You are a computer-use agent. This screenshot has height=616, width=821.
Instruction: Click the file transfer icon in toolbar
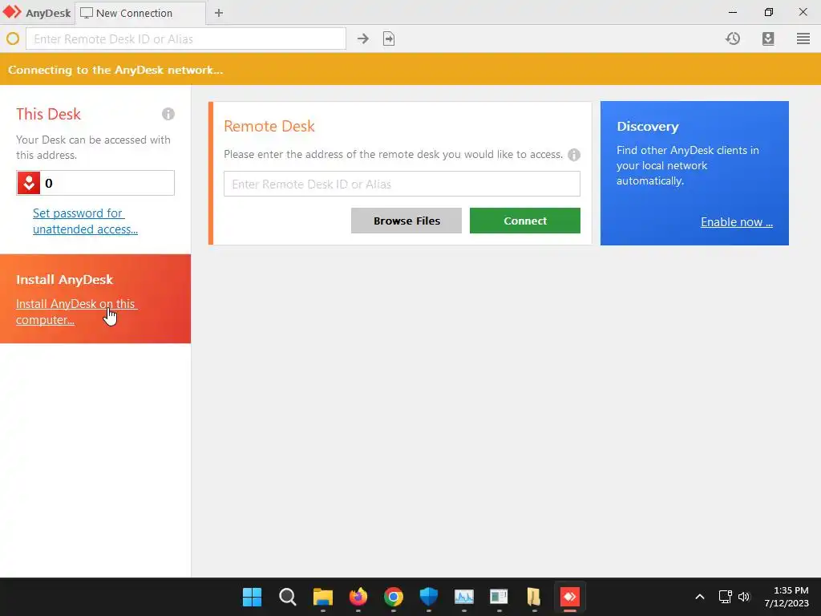[x=389, y=38]
